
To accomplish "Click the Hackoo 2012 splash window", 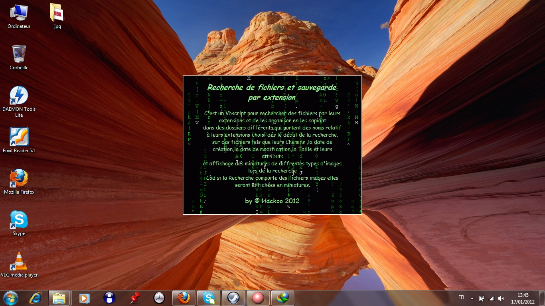I will (x=272, y=145).
